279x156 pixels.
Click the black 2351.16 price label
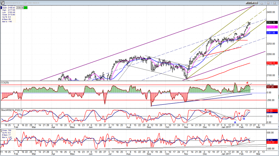[x=272, y=23]
